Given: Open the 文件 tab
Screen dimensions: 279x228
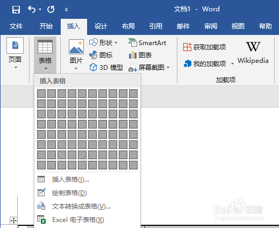Looking at the screenshot, I should pyautogui.click(x=16, y=26).
